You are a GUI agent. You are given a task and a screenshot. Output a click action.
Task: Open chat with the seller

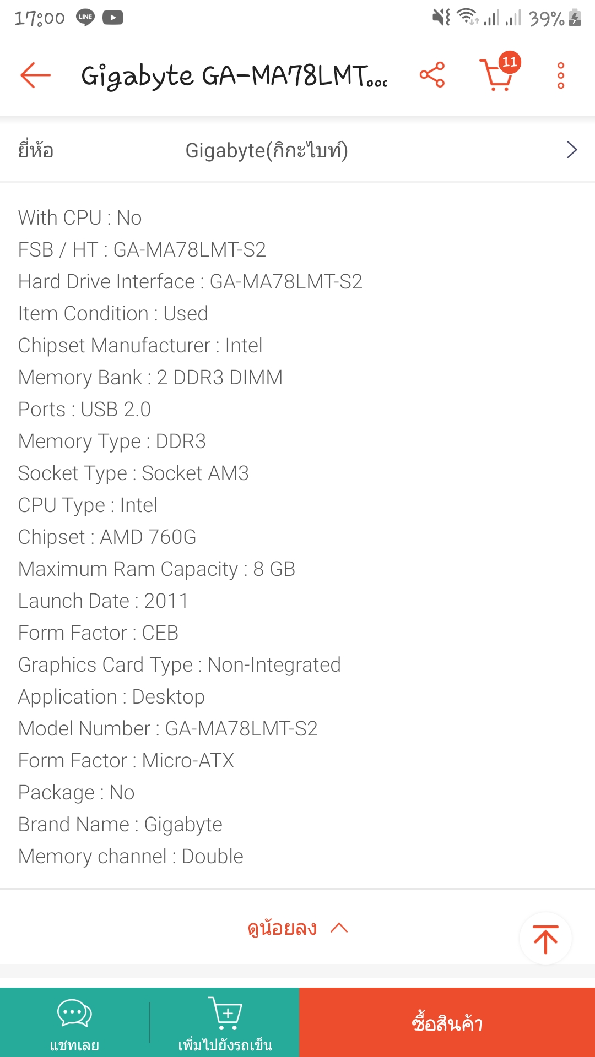pyautogui.click(x=74, y=1022)
